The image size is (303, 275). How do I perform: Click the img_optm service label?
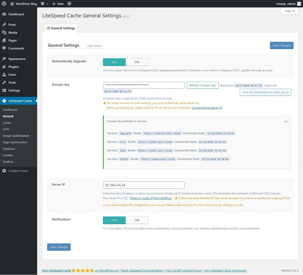(x=125, y=133)
